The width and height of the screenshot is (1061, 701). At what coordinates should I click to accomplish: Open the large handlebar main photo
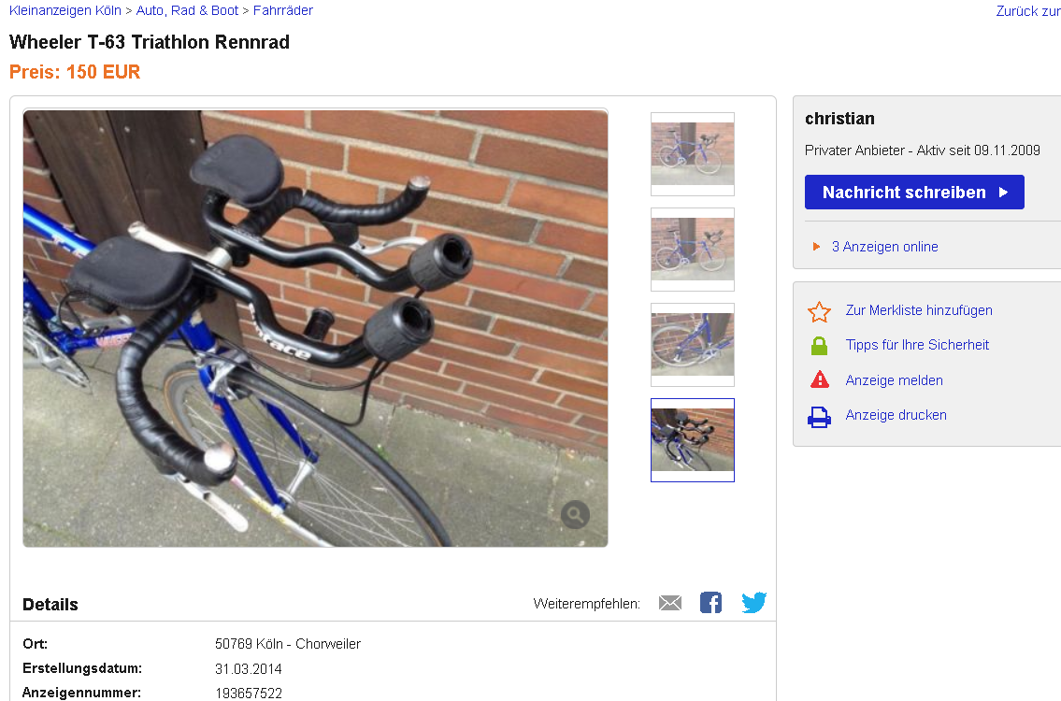coord(315,328)
